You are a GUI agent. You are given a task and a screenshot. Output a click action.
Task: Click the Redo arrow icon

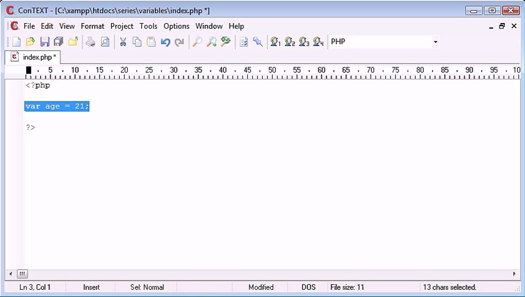180,42
